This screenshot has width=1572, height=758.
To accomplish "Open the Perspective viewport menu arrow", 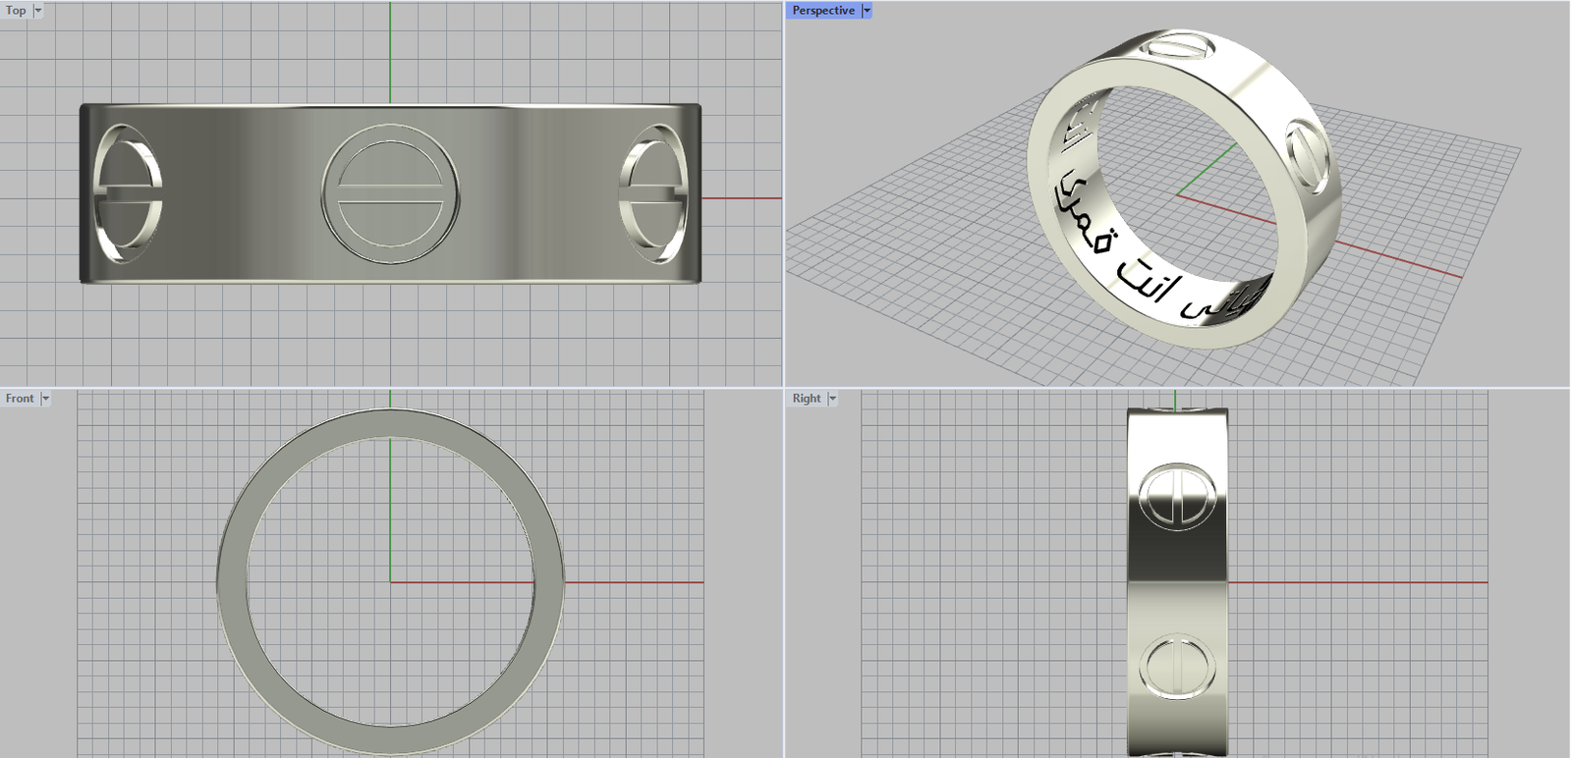I will click(867, 11).
